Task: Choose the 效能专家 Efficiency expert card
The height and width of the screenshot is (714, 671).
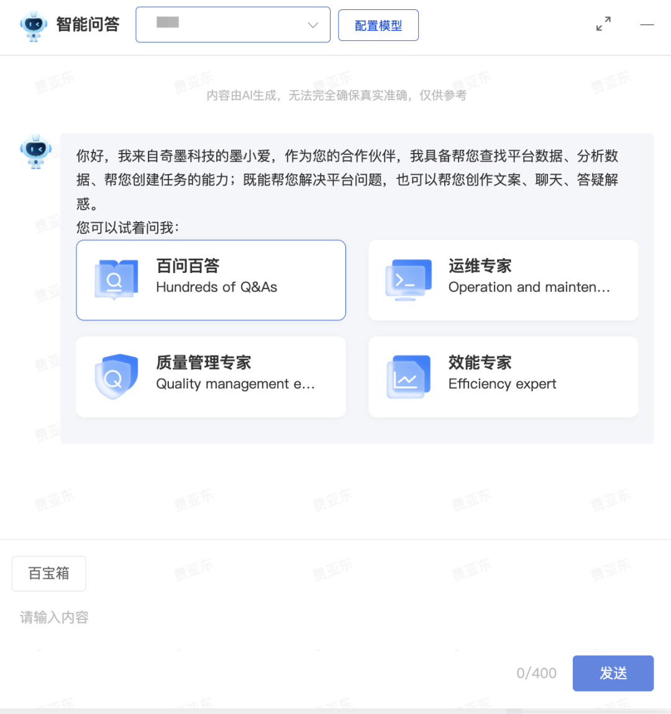Action: tap(503, 377)
